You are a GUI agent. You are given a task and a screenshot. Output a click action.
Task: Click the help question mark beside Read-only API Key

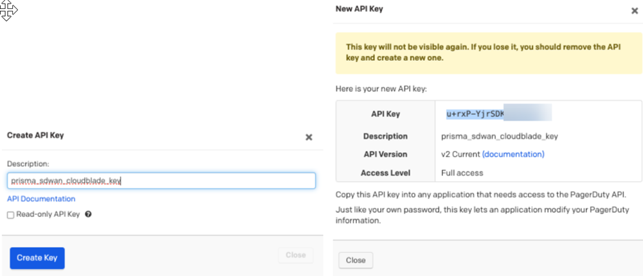[88, 214]
